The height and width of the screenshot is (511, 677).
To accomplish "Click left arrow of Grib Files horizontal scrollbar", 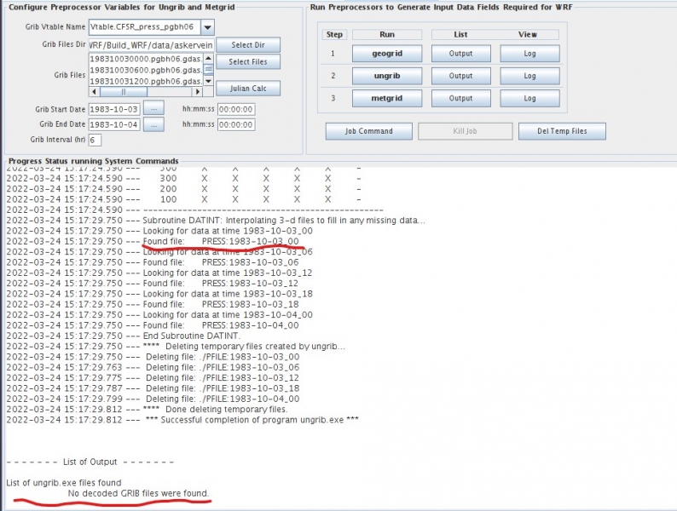I will pos(95,91).
